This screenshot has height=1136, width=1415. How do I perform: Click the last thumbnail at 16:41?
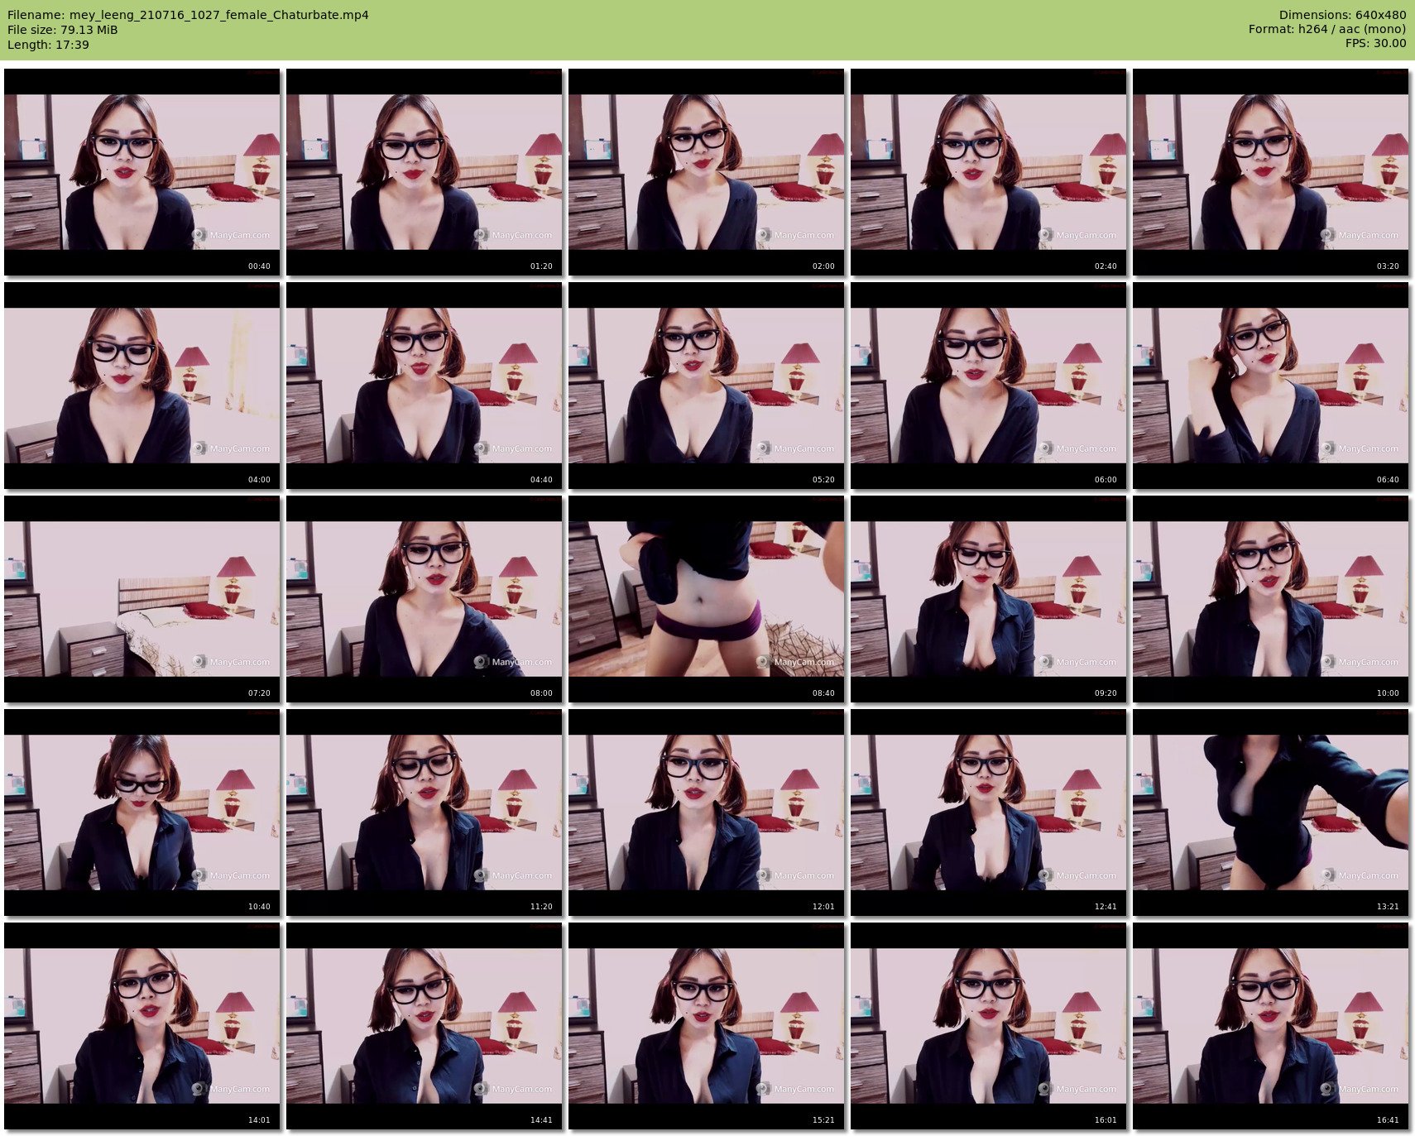coord(1270,1026)
